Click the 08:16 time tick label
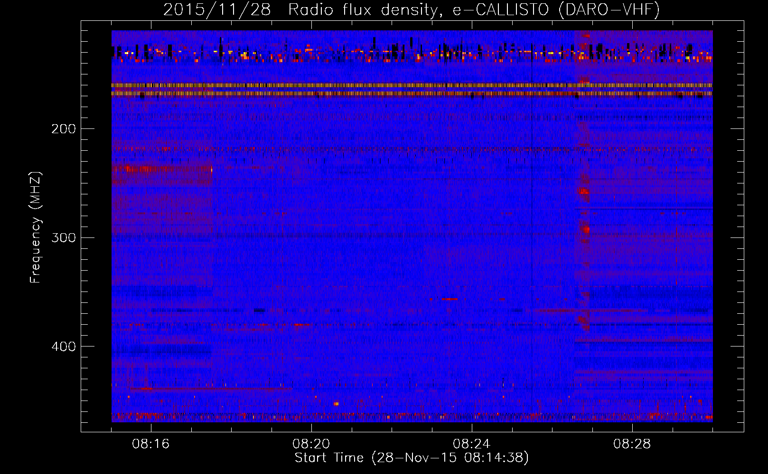 pos(151,444)
